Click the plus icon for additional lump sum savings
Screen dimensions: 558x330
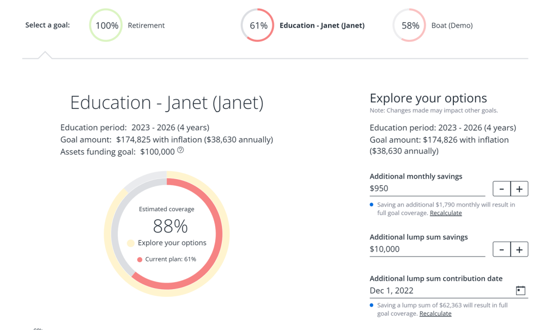pos(519,249)
